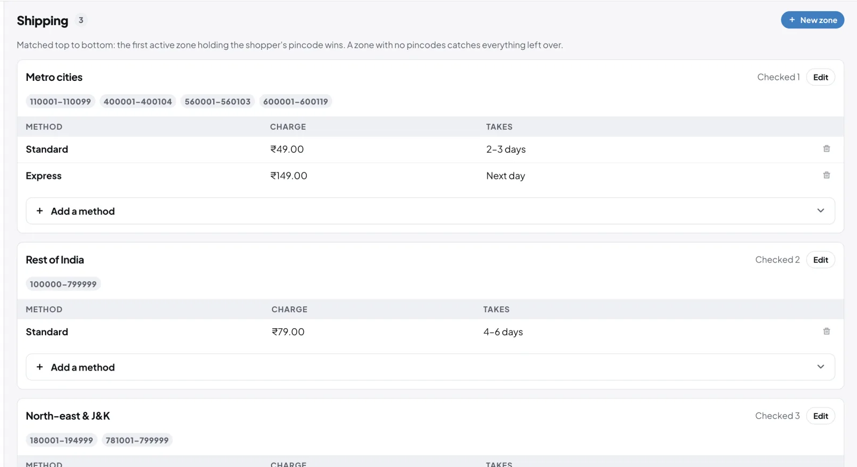The image size is (857, 467).
Task: Edit the North-east & J&K zone
Action: 821,416
